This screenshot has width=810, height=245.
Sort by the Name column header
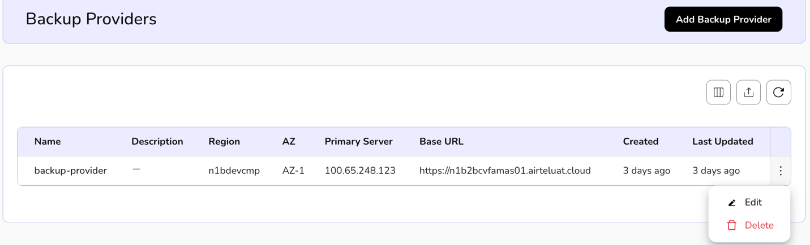coord(48,142)
